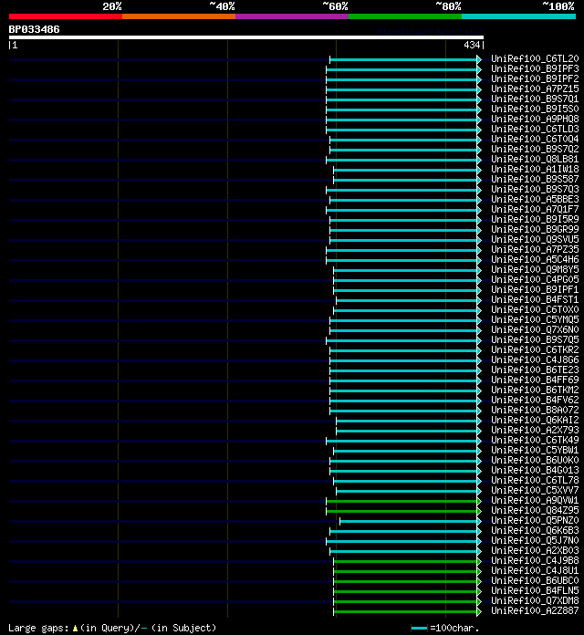Click the cyan ~100% identity legend bar
The width and height of the screenshot is (584, 635).
click(x=519, y=16)
